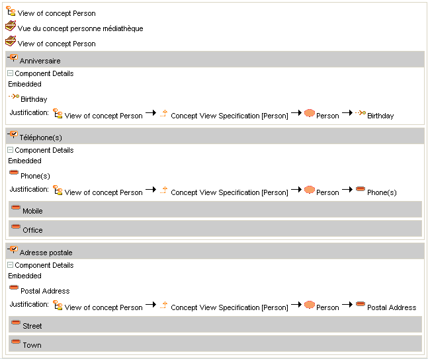Click the Postal Address embedded item
Image resolution: width=428 pixels, height=359 pixels.
coord(45,291)
